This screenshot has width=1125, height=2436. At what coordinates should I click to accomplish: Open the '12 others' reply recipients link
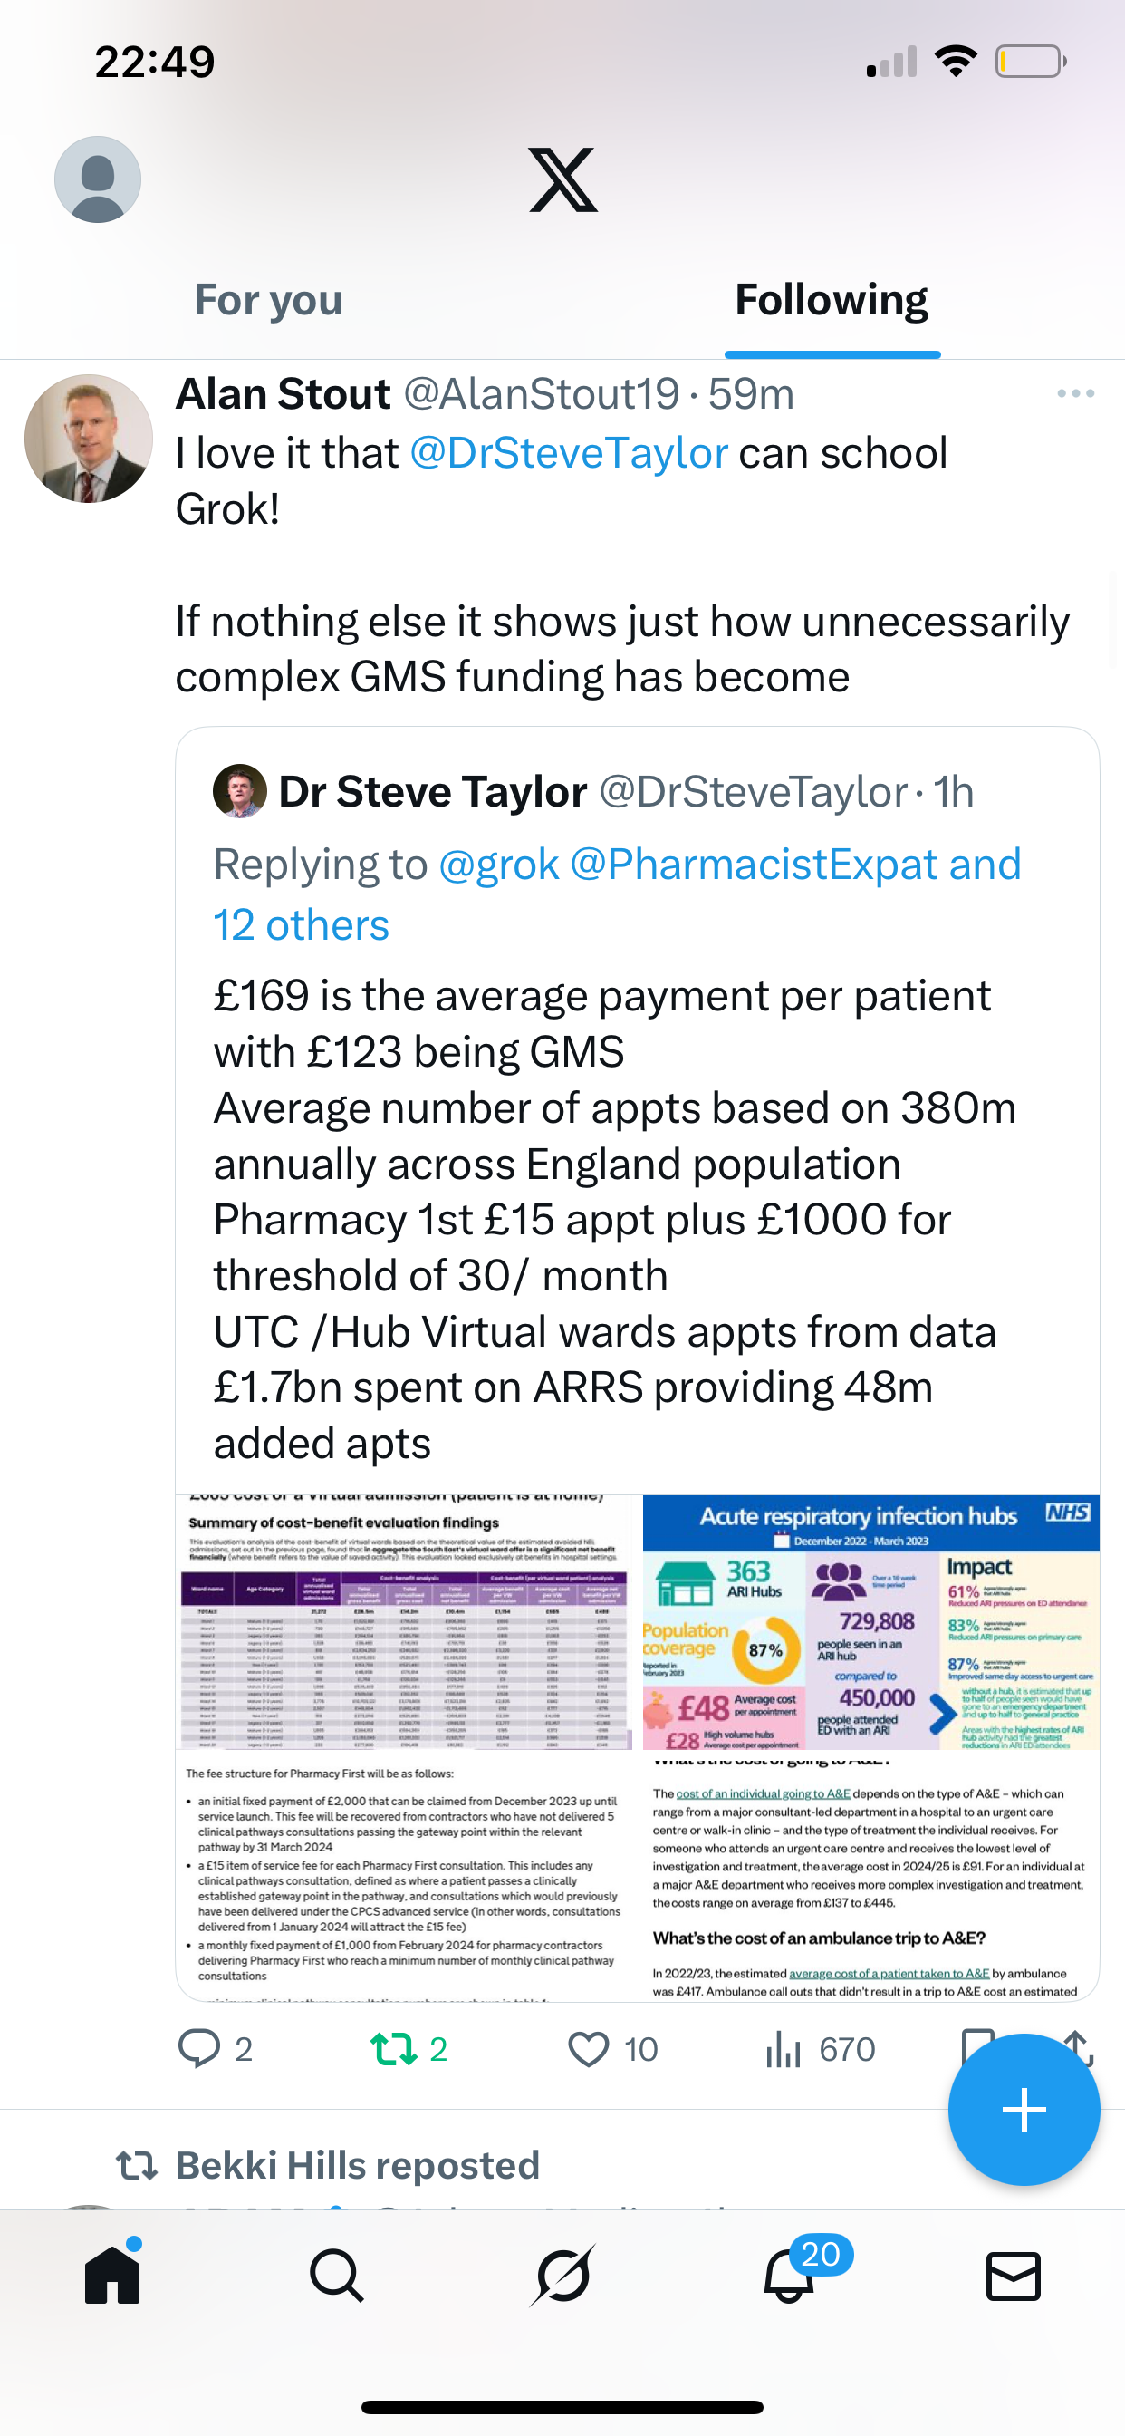(x=301, y=925)
